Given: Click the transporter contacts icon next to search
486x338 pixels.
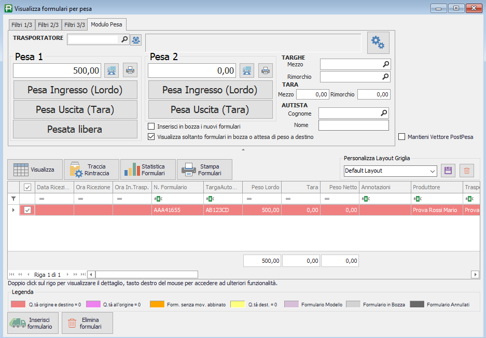Looking at the screenshot, I should click(135, 39).
